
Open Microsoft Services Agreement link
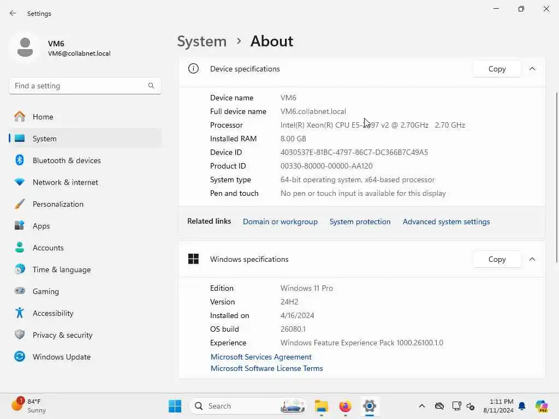tap(261, 357)
